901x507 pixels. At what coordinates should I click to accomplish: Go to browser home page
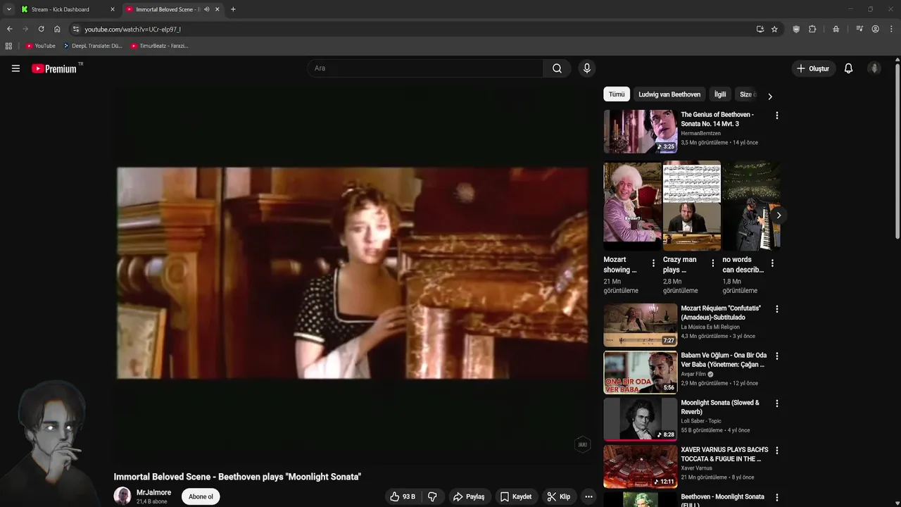pos(57,29)
